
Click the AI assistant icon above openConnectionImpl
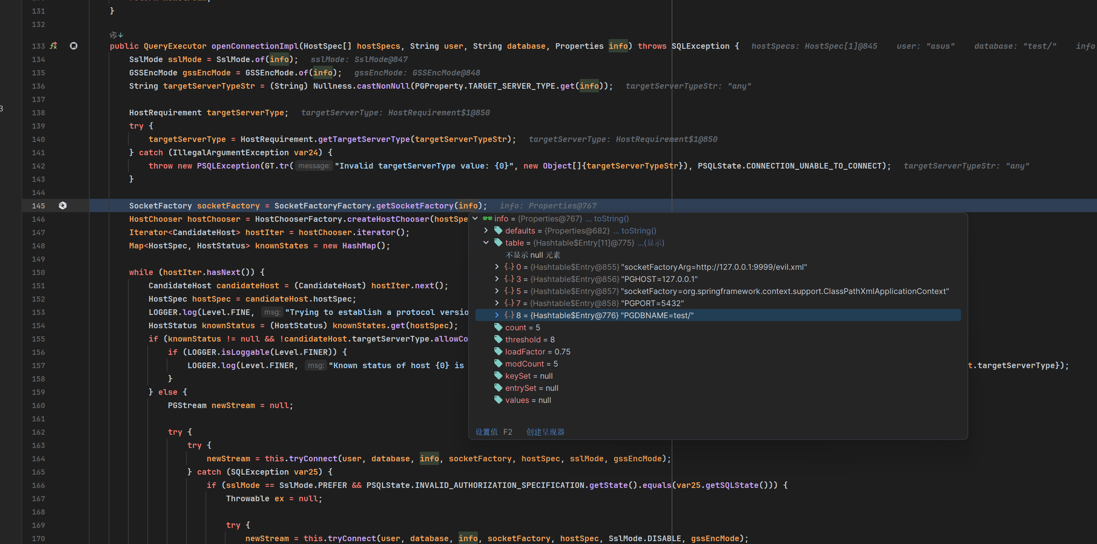113,35
